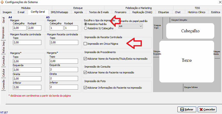Viewport: 222px width, 114px height.
Task: Switch to the SMS/Whatsapp tab
Action: click(59, 12)
